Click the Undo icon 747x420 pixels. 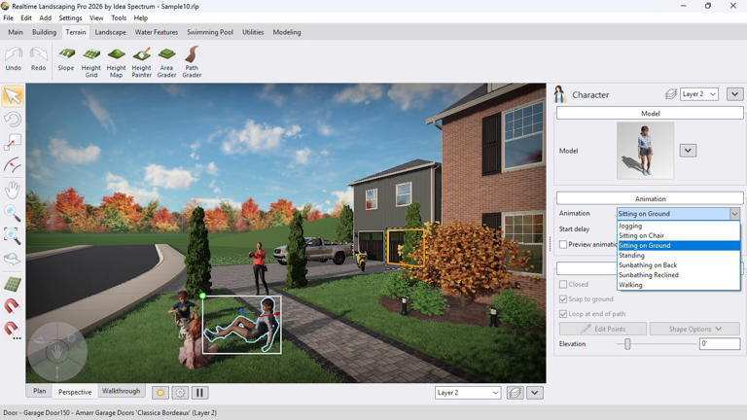[x=14, y=59]
